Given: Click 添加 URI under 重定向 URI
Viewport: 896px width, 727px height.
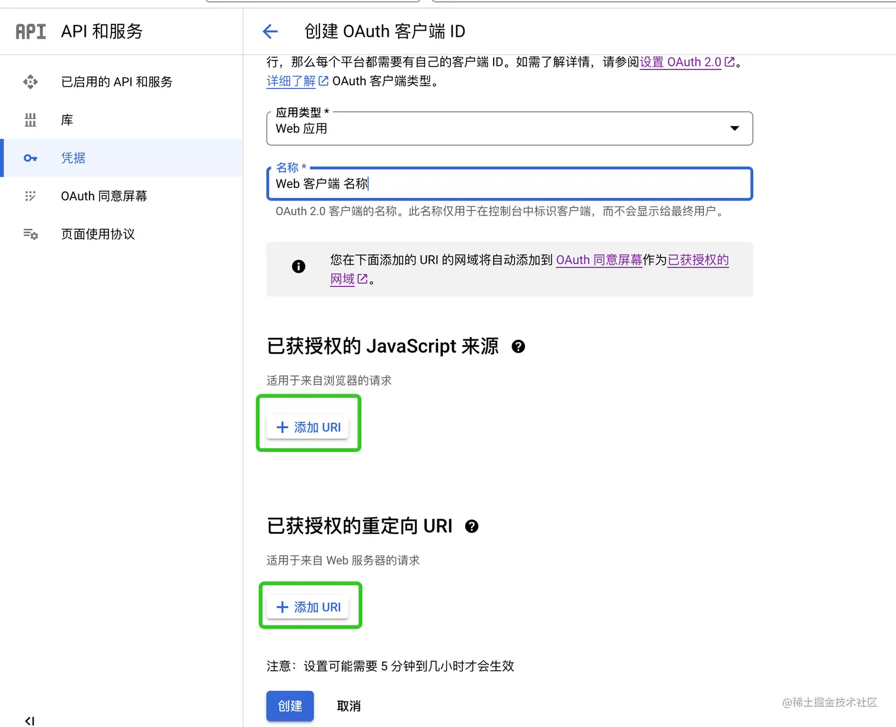Looking at the screenshot, I should tap(308, 607).
